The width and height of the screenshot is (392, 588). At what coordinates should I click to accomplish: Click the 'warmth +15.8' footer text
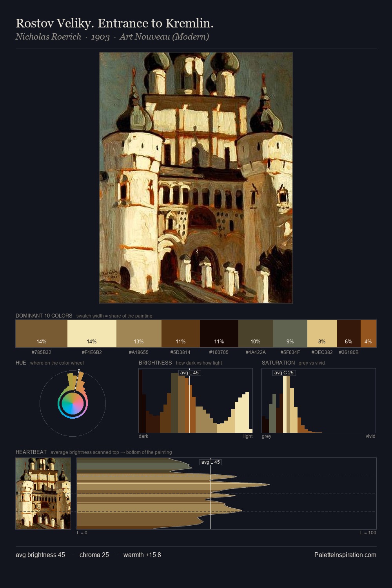click(x=142, y=555)
